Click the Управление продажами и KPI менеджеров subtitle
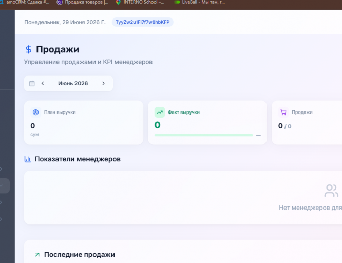342x263 pixels. pos(88,62)
